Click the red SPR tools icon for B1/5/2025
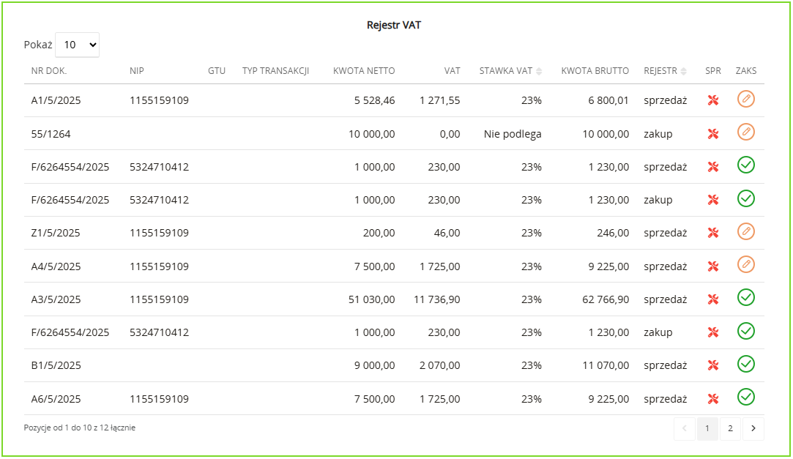Screen dimensions: 793x459 (713, 365)
